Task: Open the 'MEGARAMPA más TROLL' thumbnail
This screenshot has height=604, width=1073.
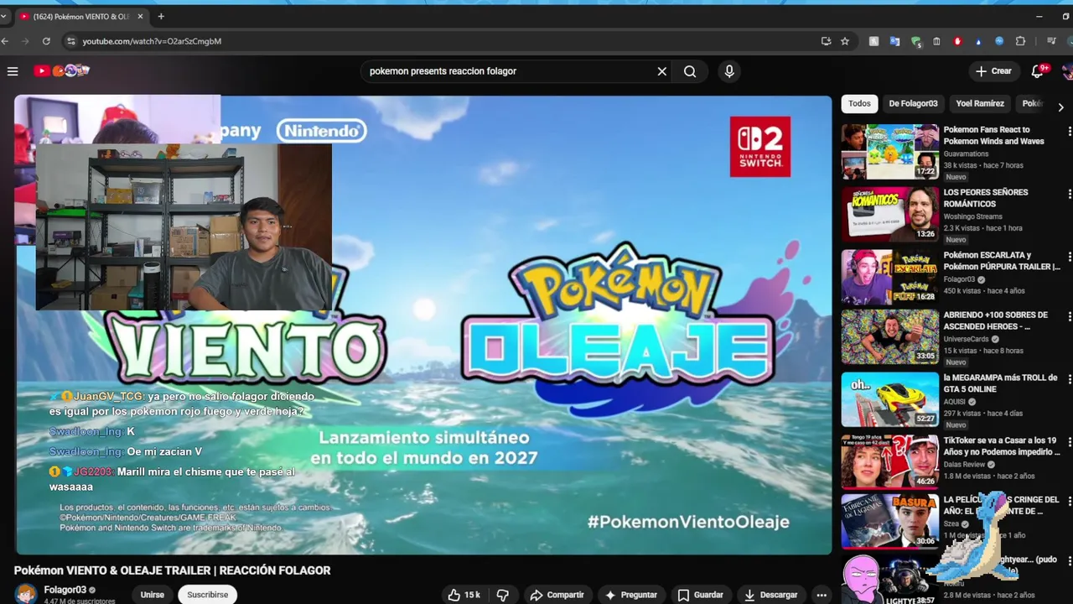Action: point(890,399)
